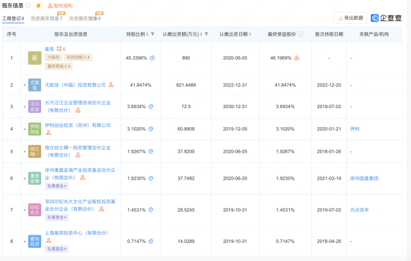This screenshot has width=411, height=261.
Task: Open the related 徐州国盛集团 link
Action: click(x=364, y=178)
